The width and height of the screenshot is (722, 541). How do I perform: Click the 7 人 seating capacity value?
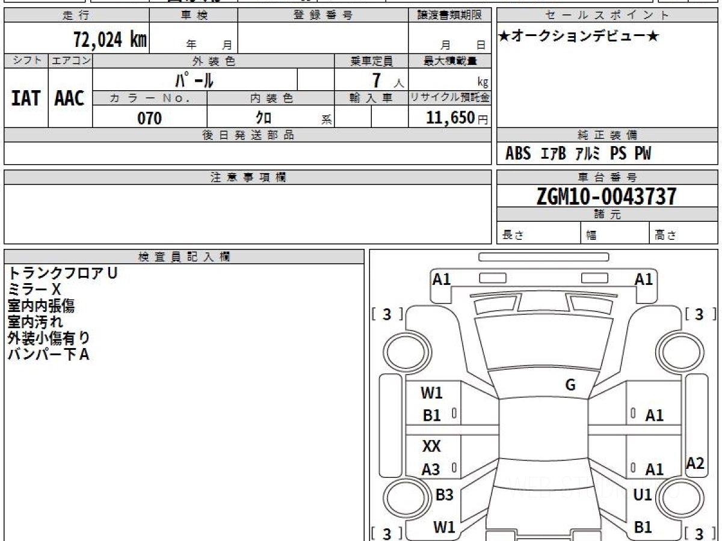387,81
